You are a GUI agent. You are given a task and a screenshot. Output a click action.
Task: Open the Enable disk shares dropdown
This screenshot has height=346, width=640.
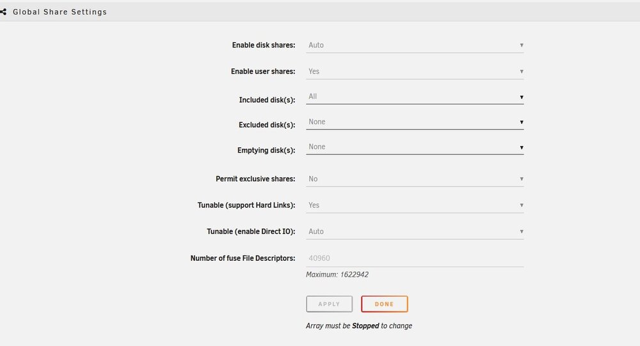pyautogui.click(x=415, y=45)
